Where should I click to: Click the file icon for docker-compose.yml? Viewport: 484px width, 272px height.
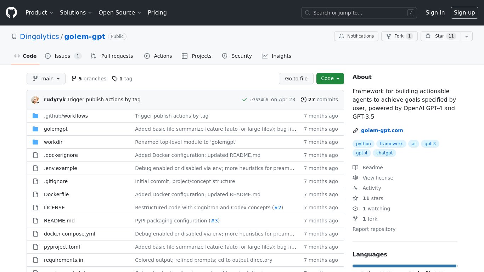(35, 234)
